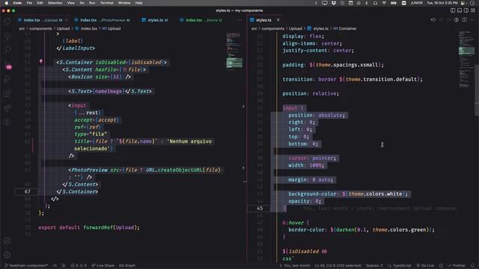Open the Customize Layout icon
Image resolution: width=479 pixels, height=269 pixels.
coord(473,10)
